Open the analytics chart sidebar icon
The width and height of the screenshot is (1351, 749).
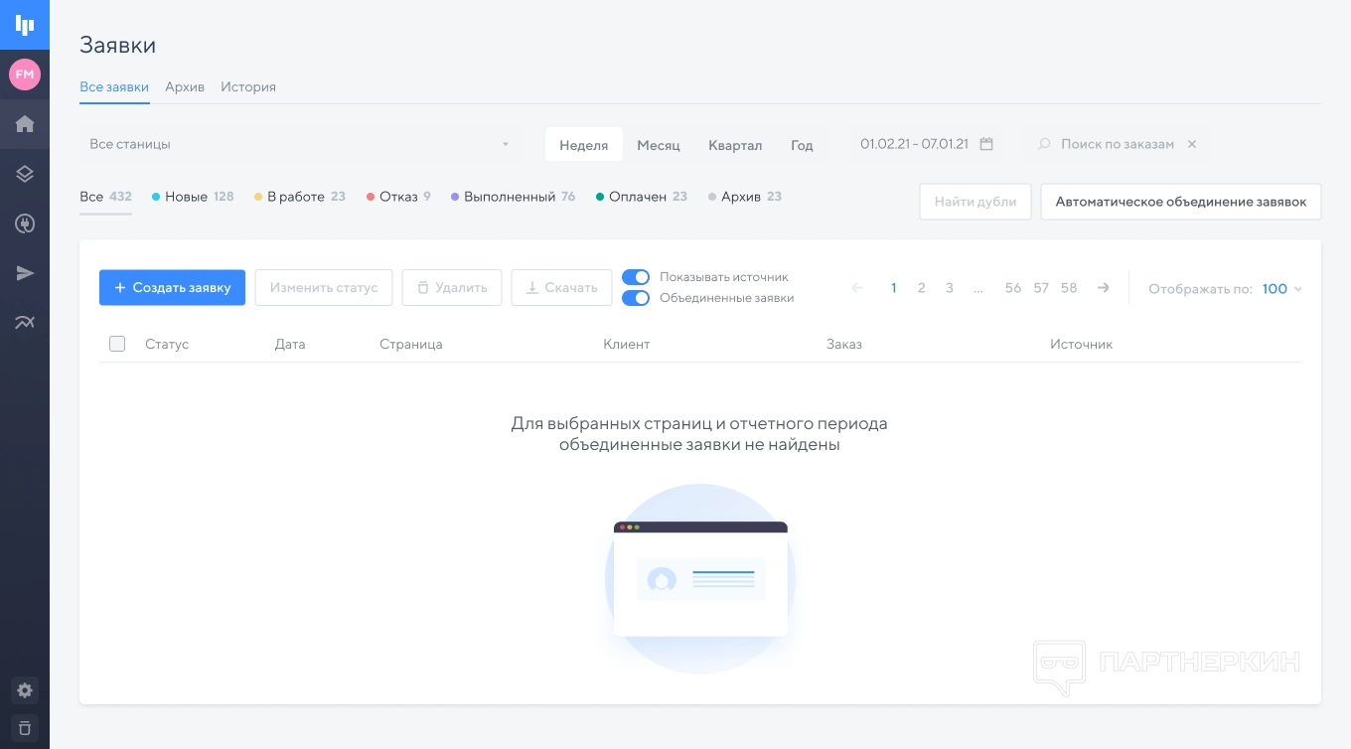(25, 322)
